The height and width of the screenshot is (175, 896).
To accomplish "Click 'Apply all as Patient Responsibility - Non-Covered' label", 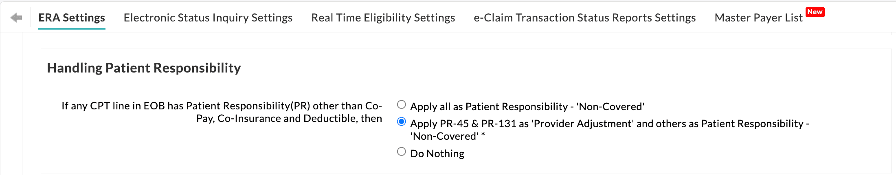I will [527, 107].
